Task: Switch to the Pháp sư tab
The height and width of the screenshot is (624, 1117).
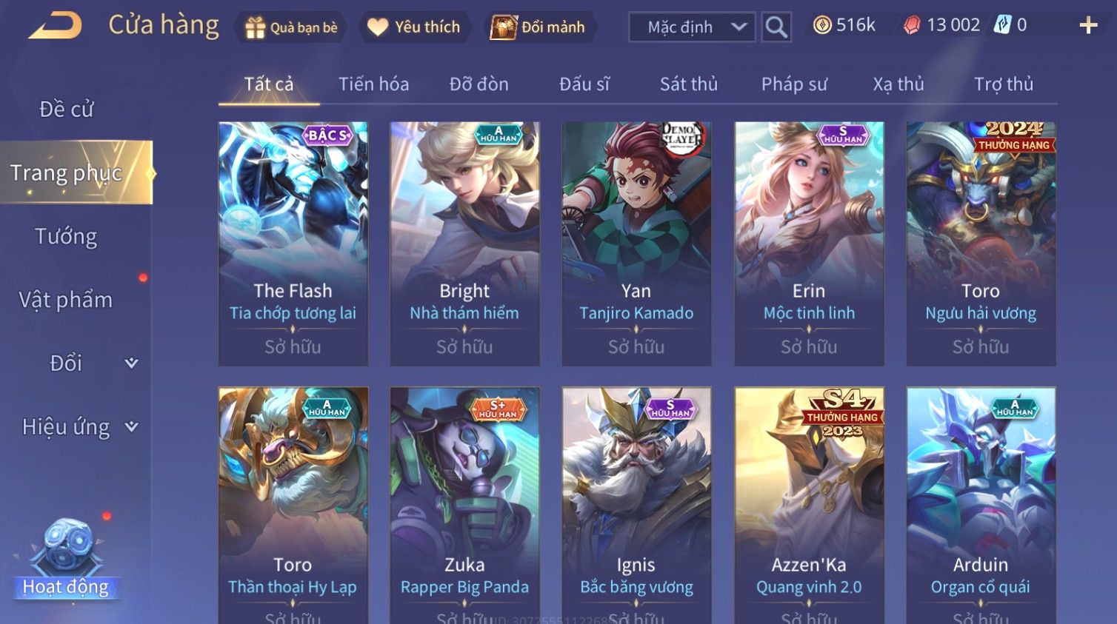Action: point(794,84)
